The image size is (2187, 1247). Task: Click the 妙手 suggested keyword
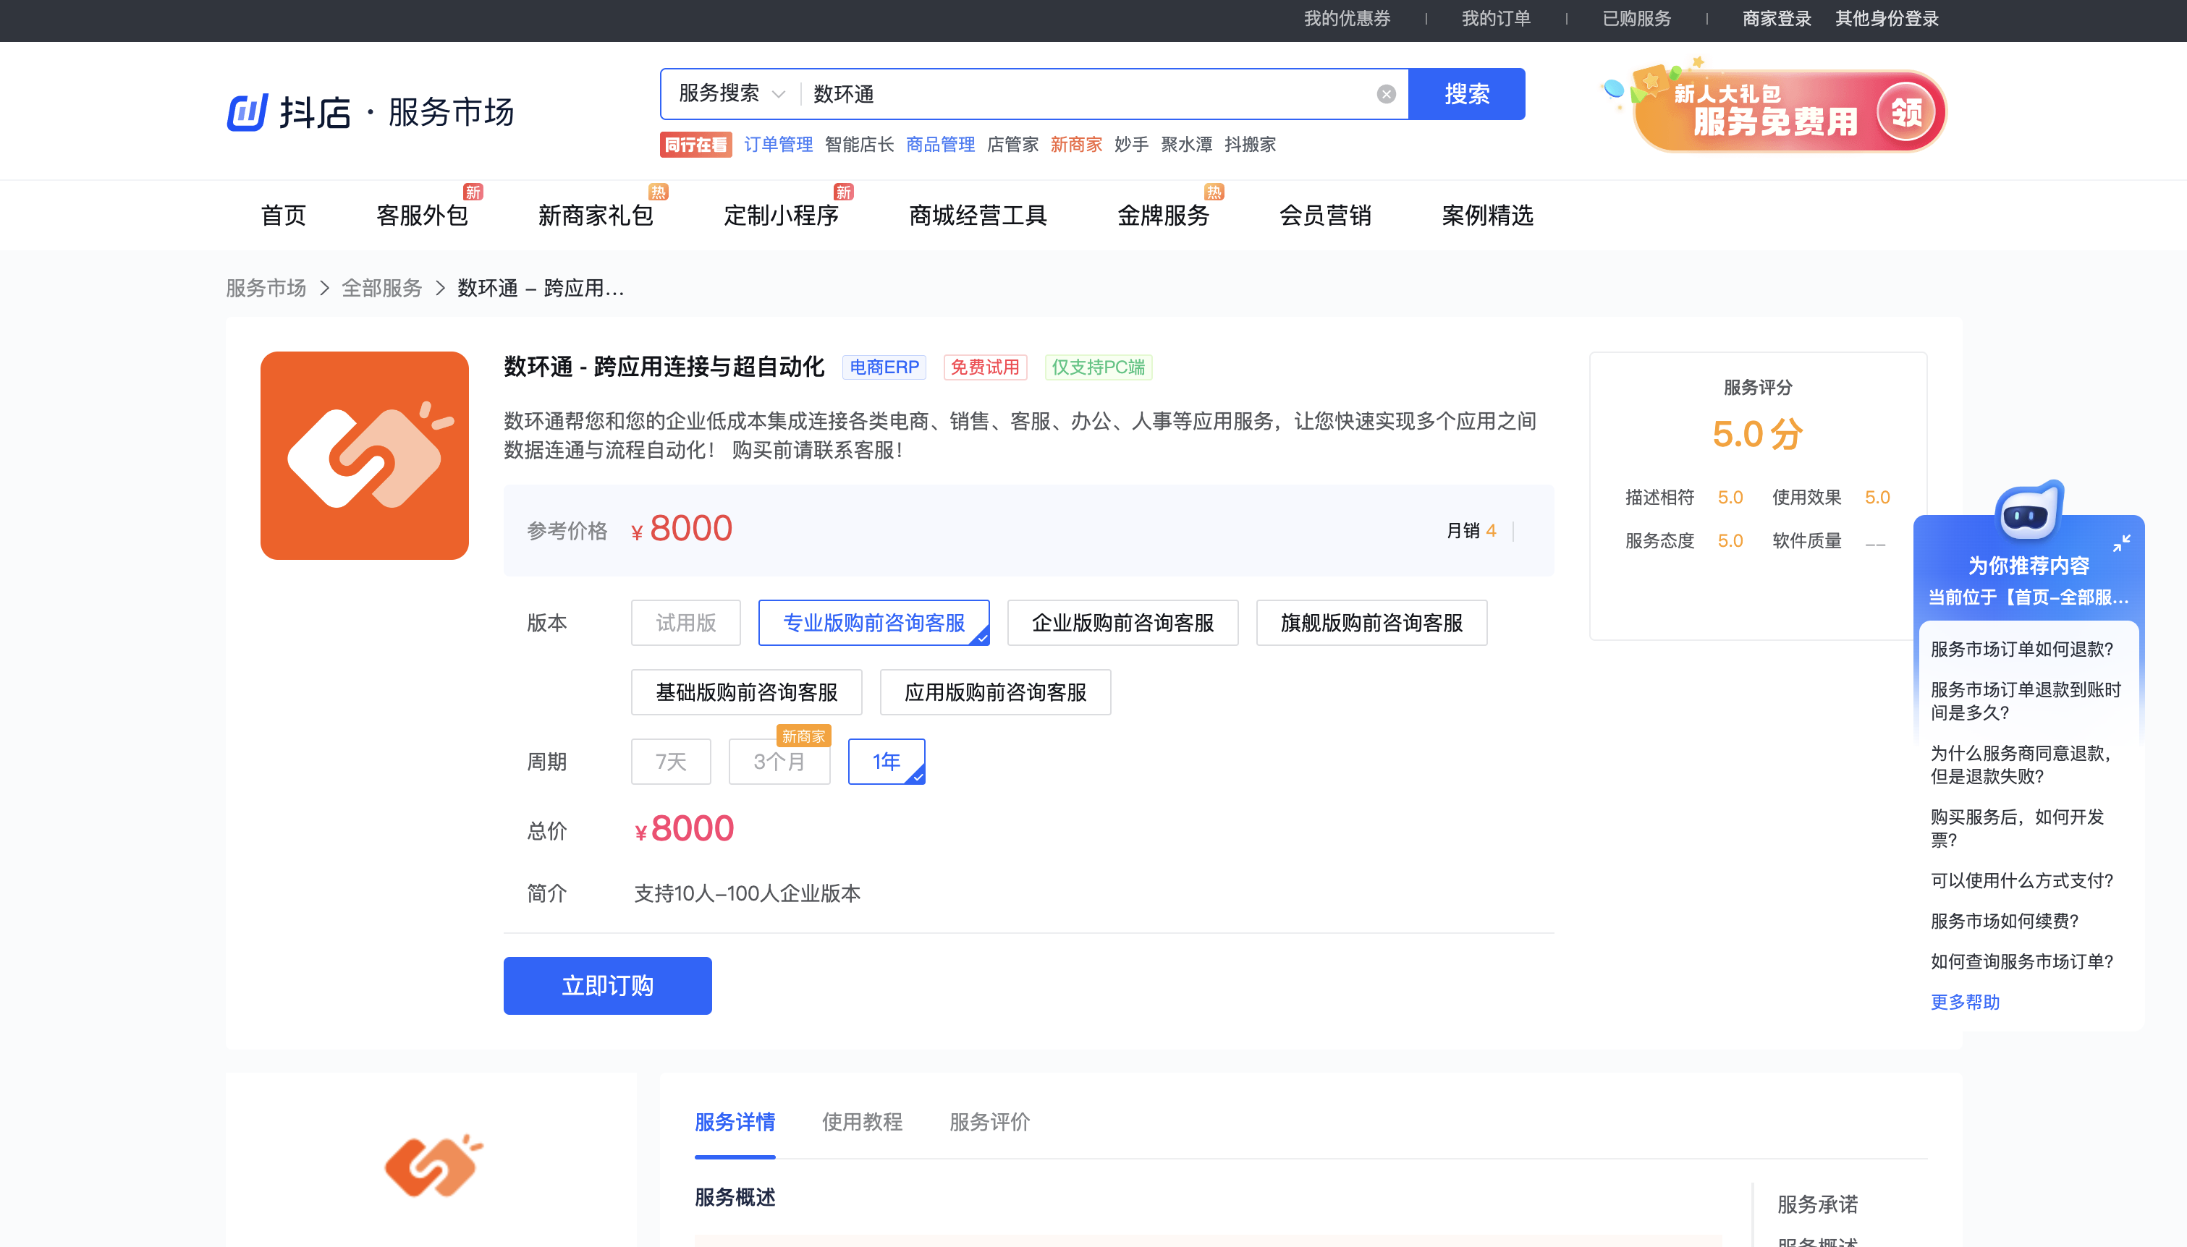1132,145
